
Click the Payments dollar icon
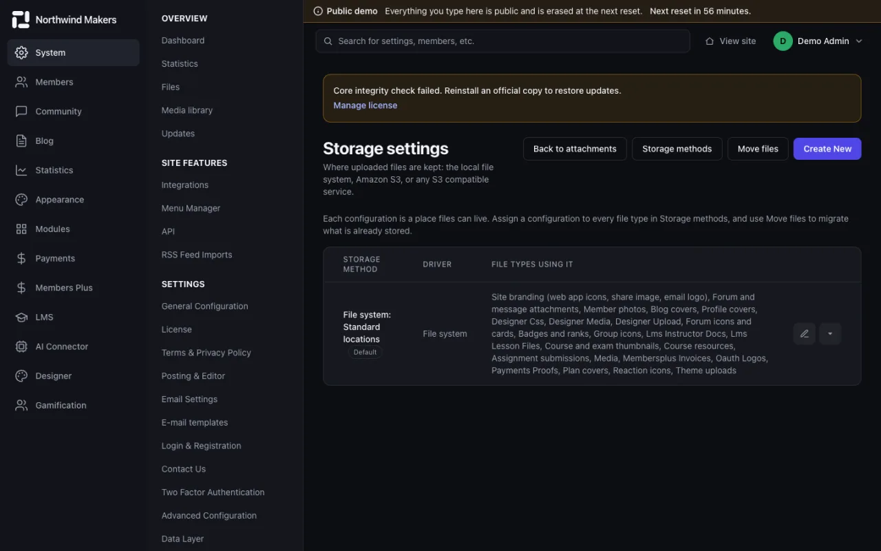(21, 258)
